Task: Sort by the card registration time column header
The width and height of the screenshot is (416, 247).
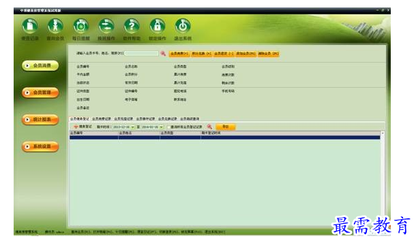Action: (291, 133)
